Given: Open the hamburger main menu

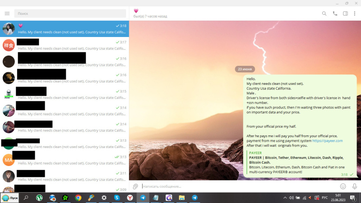Looking at the screenshot, I should click(x=7, y=14).
